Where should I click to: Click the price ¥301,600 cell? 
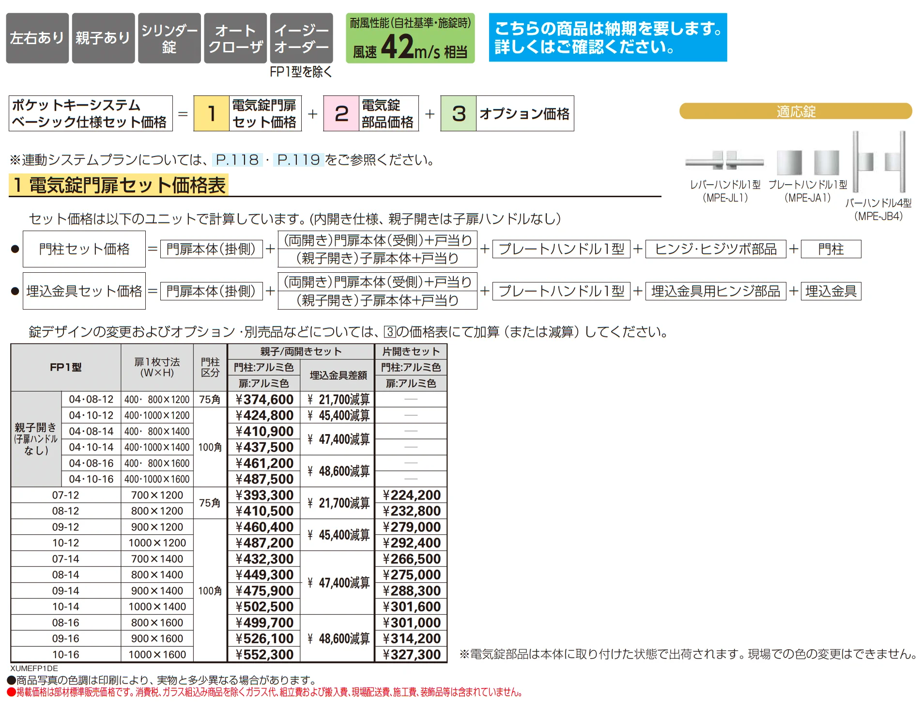pyautogui.click(x=411, y=607)
